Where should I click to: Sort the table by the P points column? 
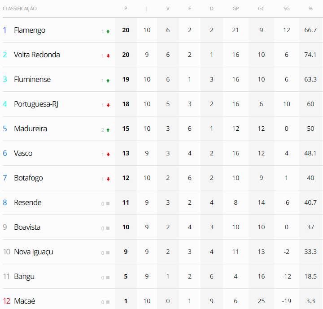(x=126, y=9)
